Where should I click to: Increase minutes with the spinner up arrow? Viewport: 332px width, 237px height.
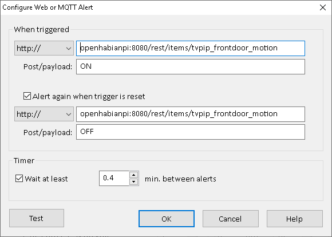tap(133, 175)
